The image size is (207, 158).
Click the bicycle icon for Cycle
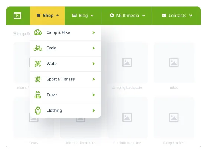[38, 48]
